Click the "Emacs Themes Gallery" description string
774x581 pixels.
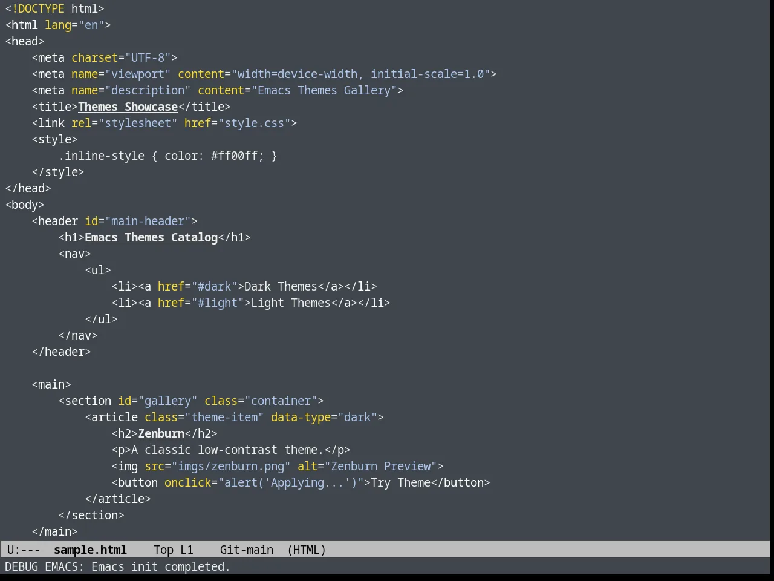(x=324, y=90)
